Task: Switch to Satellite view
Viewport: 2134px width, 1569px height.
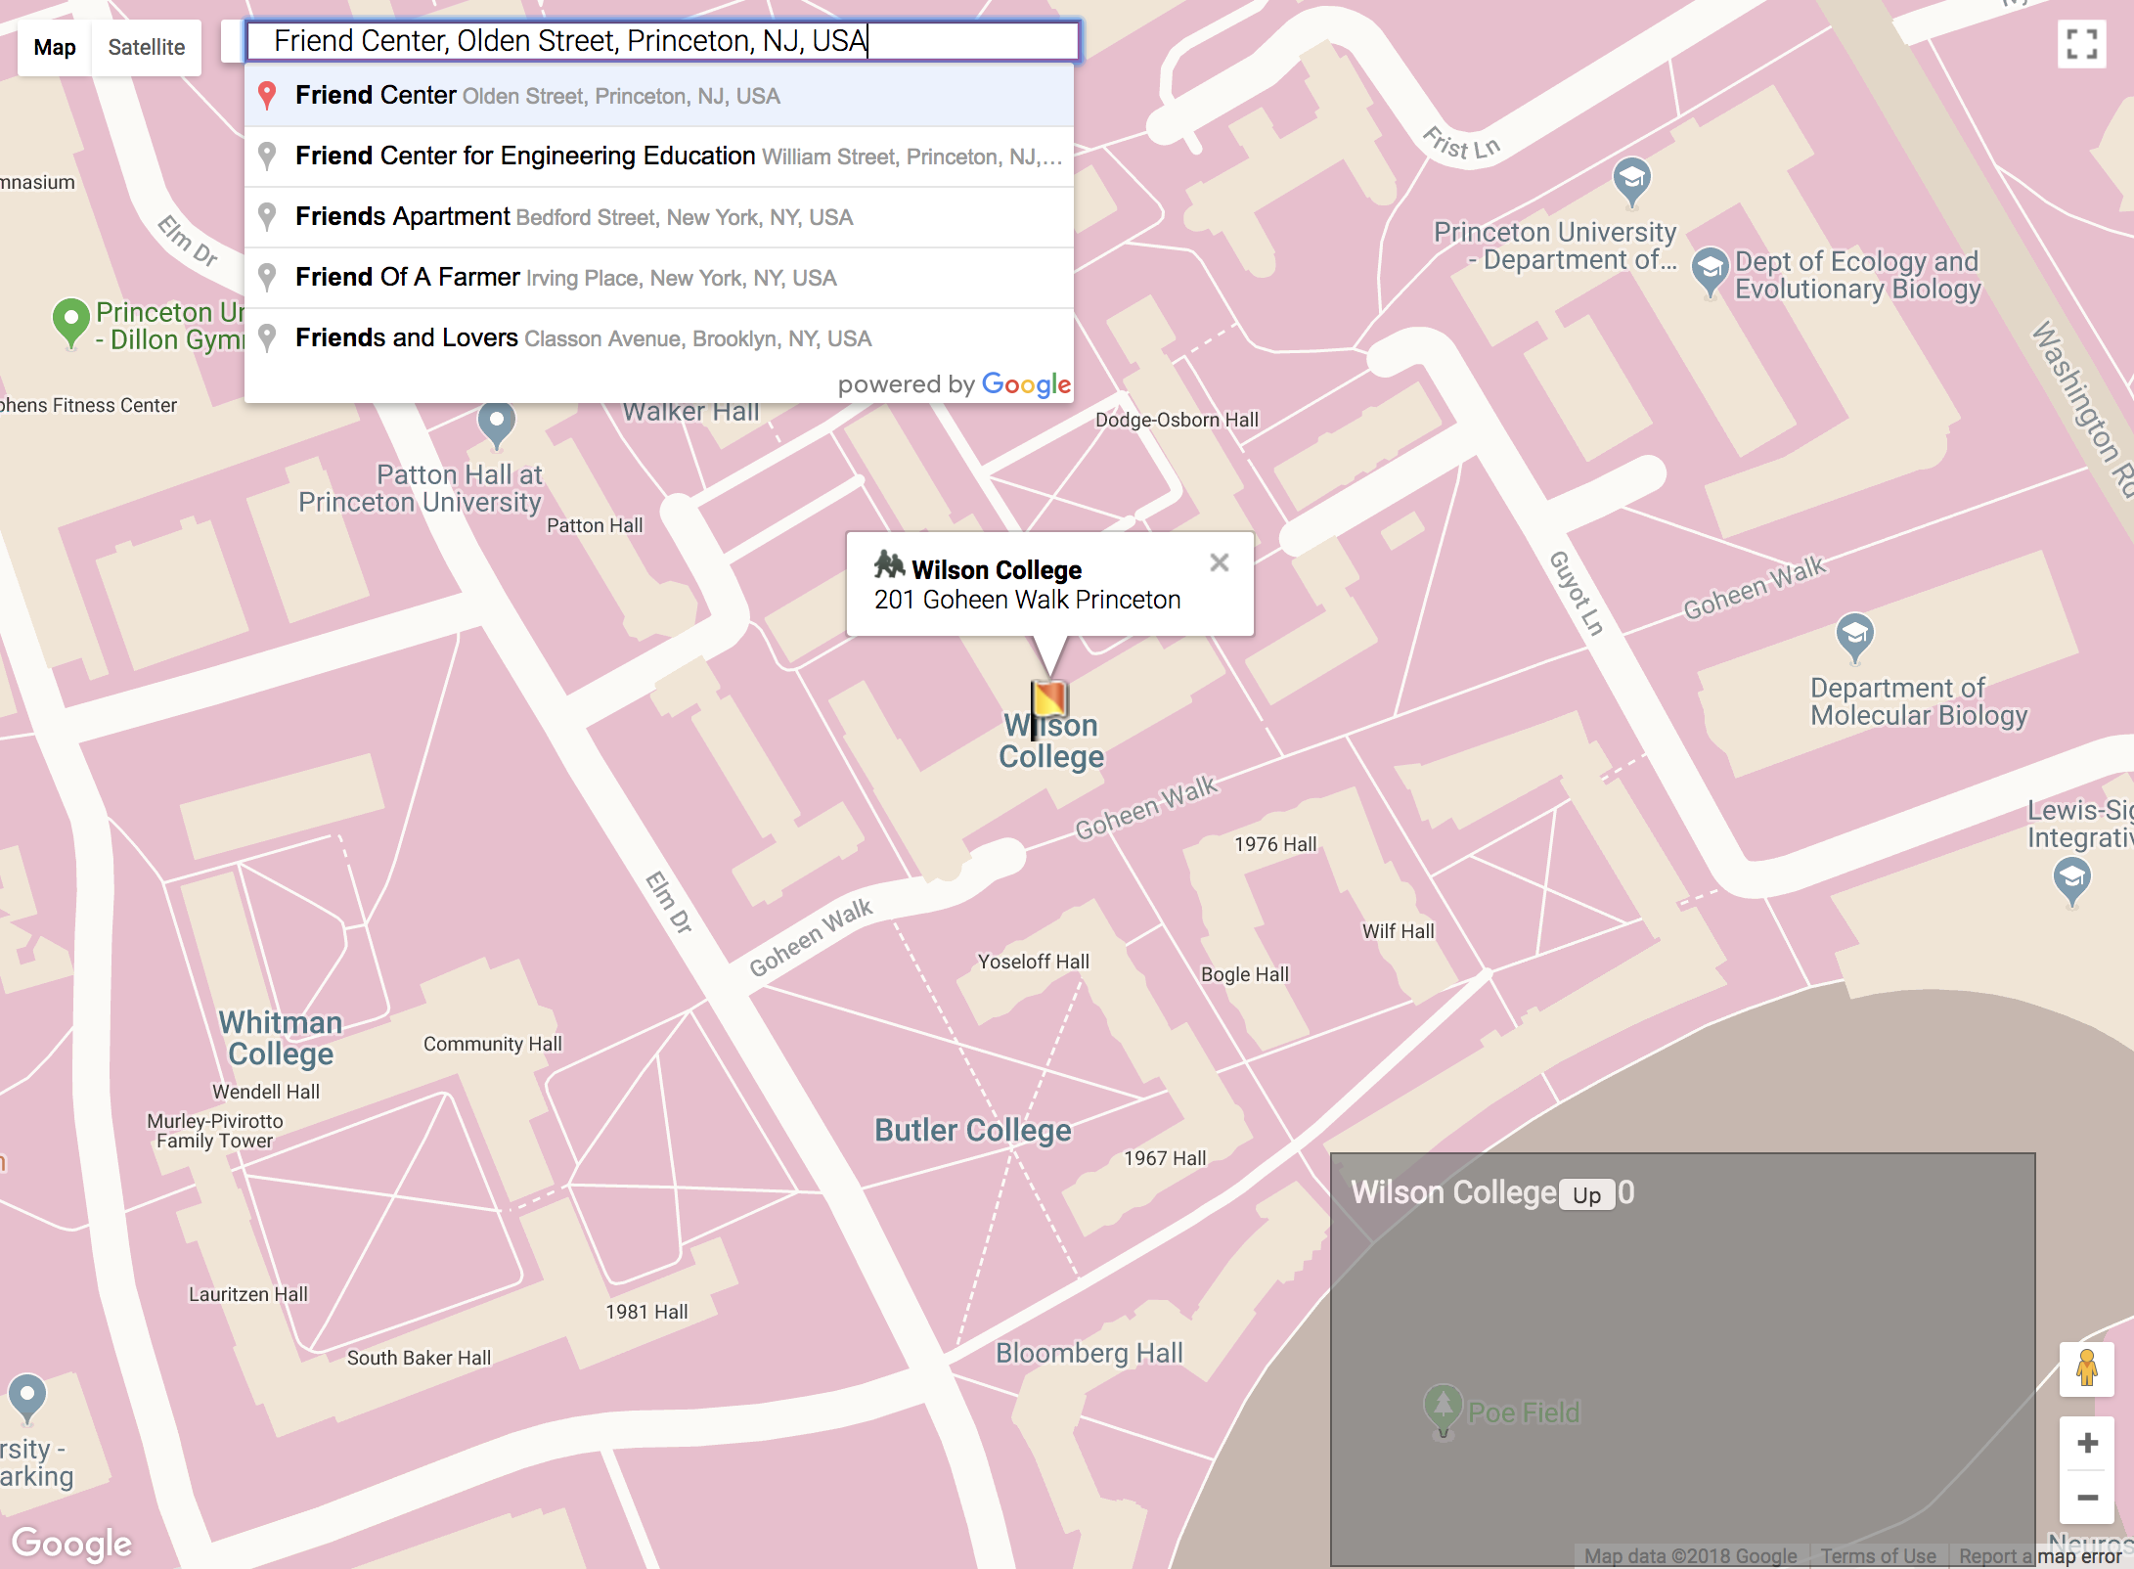Action: tap(147, 47)
